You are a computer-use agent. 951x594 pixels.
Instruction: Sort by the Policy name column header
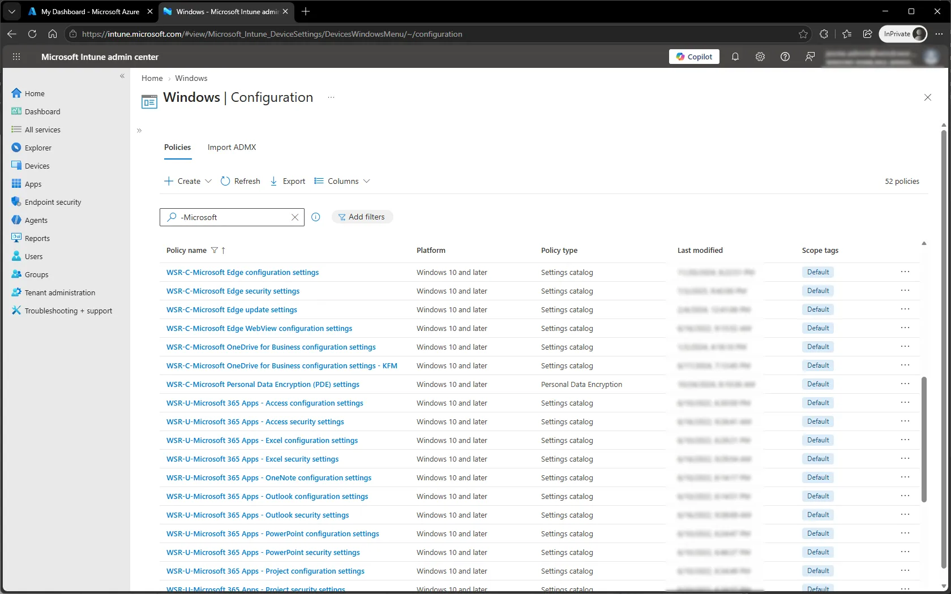point(186,250)
